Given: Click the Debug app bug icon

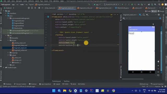Looking at the screenshot, I should pos(132,4).
